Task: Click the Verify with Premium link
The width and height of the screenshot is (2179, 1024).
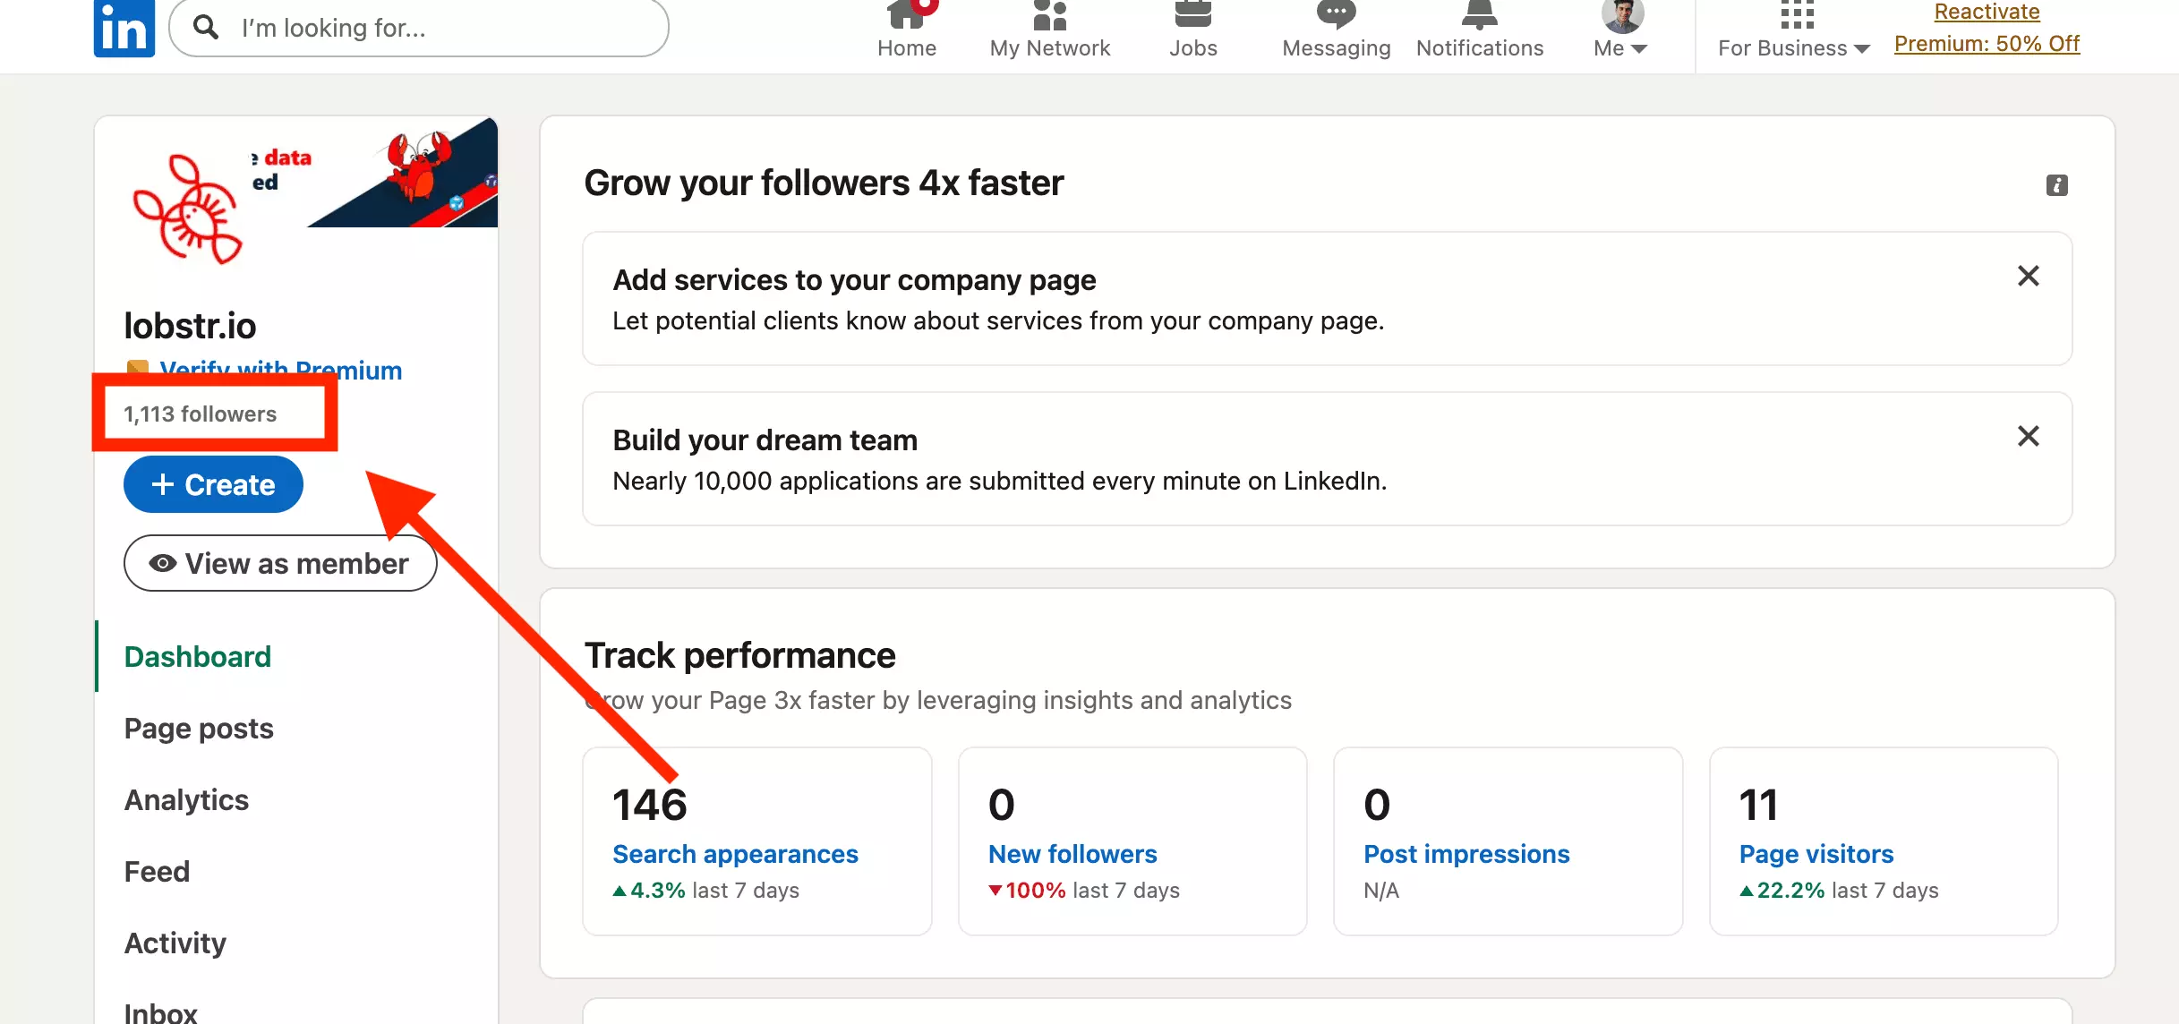Action: click(x=280, y=370)
